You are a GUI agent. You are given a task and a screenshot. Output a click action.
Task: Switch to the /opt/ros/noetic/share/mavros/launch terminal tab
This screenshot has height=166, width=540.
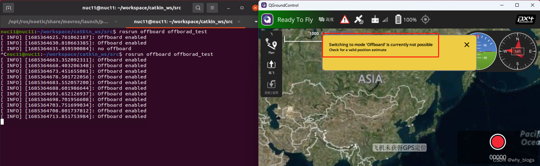point(58,22)
